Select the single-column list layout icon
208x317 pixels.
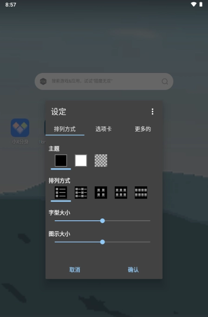[x=61, y=192]
